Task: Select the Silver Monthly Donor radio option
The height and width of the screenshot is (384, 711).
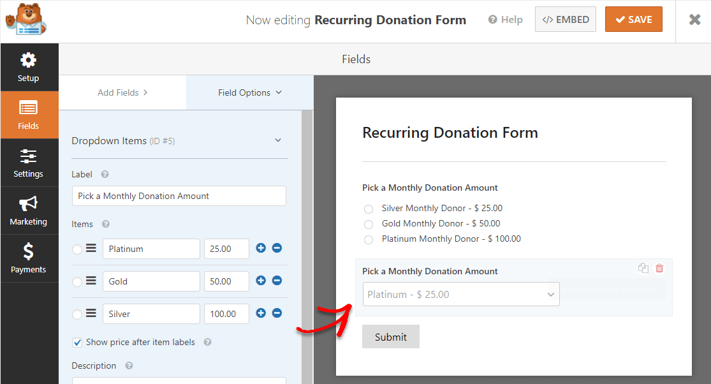Action: pyautogui.click(x=369, y=209)
